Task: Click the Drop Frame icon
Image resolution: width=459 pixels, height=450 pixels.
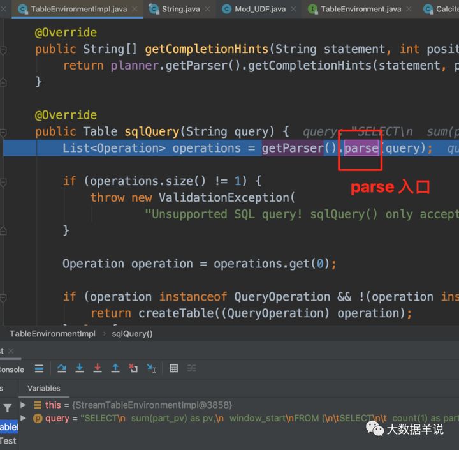Action: (x=133, y=368)
